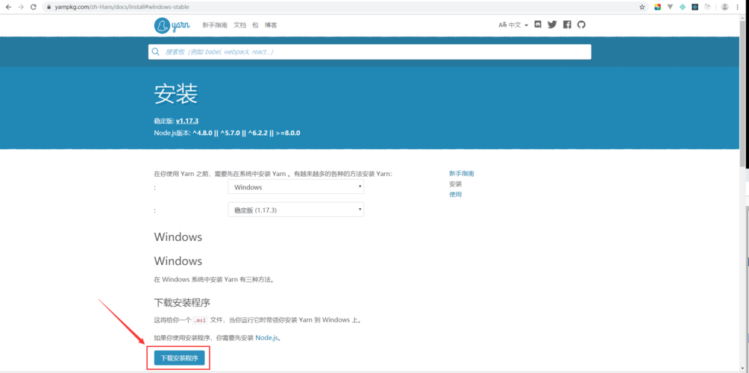This screenshot has width=749, height=373.
Task: Open Yarn's Facebook icon link
Action: pos(567,25)
